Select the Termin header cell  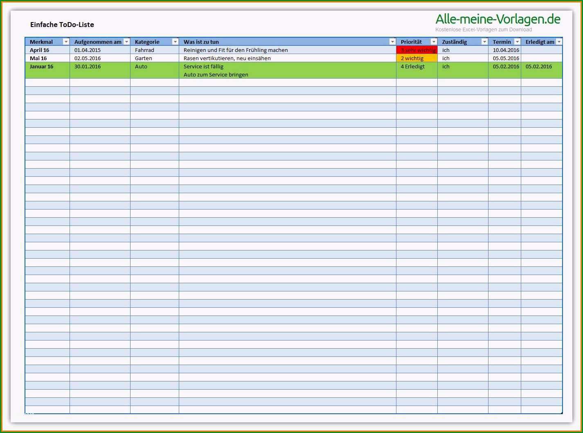point(504,42)
